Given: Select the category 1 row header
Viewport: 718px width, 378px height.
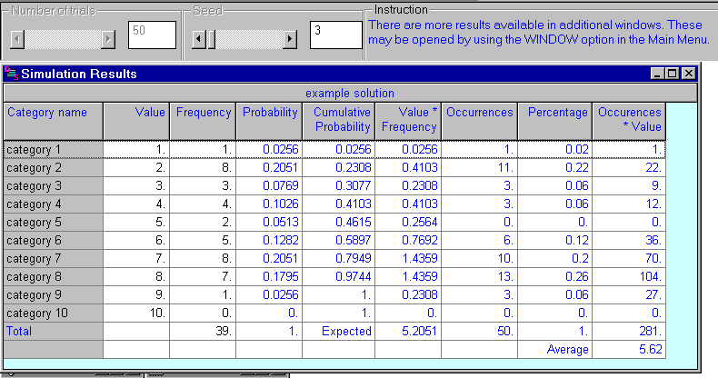Looking at the screenshot, I should [53, 149].
